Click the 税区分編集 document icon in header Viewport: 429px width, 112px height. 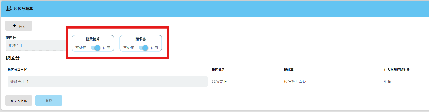click(x=9, y=9)
